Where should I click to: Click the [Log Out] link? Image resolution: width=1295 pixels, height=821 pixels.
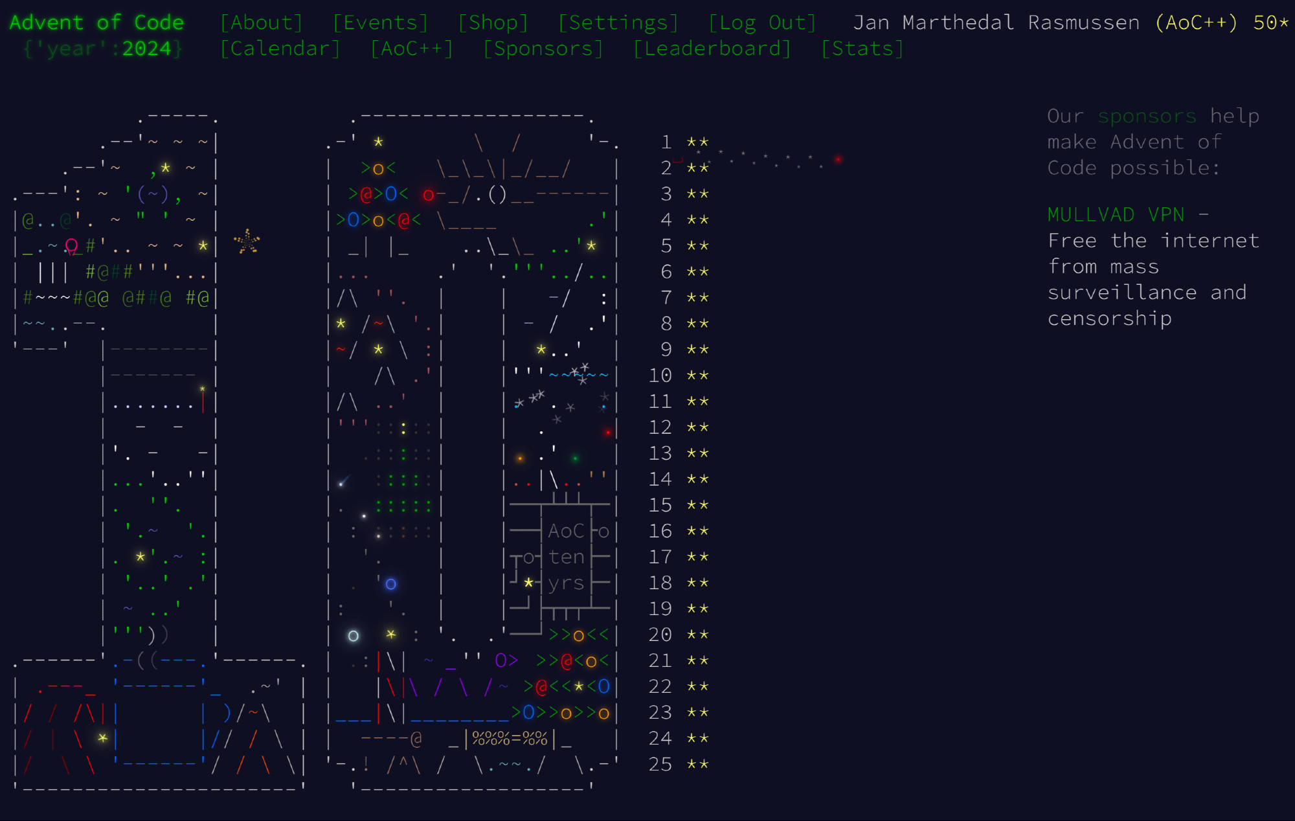pyautogui.click(x=762, y=23)
